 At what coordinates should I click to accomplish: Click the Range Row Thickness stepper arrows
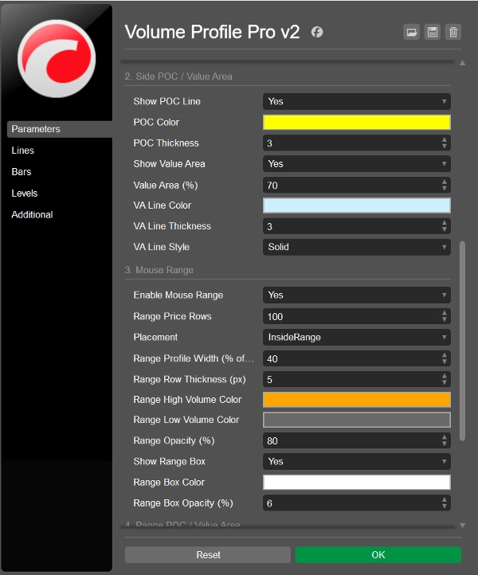point(445,380)
